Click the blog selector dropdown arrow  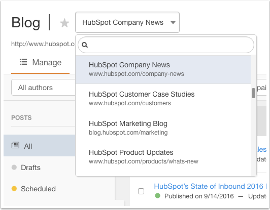point(173,22)
